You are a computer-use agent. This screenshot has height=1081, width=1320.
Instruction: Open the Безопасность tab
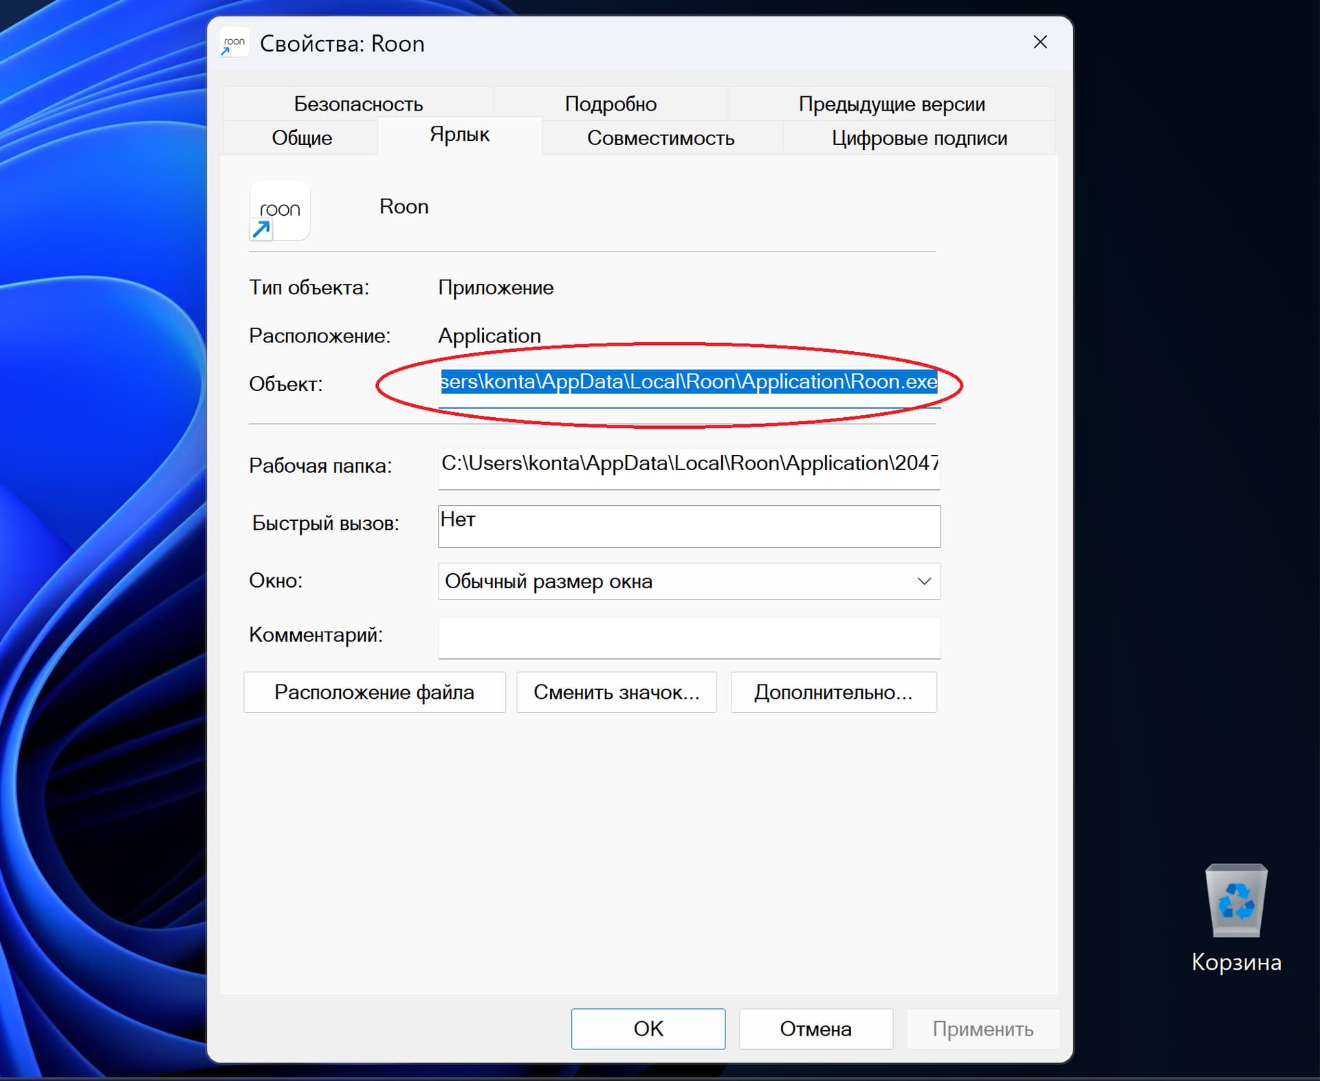click(358, 104)
